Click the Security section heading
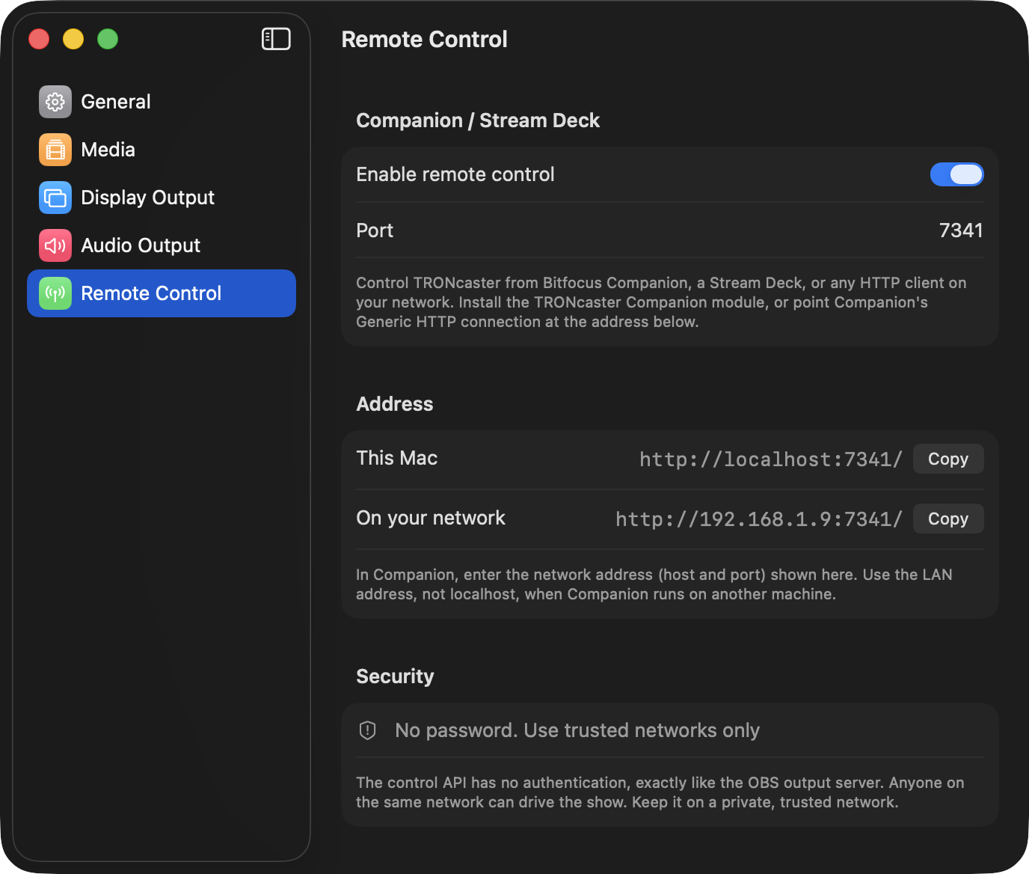 tap(395, 676)
